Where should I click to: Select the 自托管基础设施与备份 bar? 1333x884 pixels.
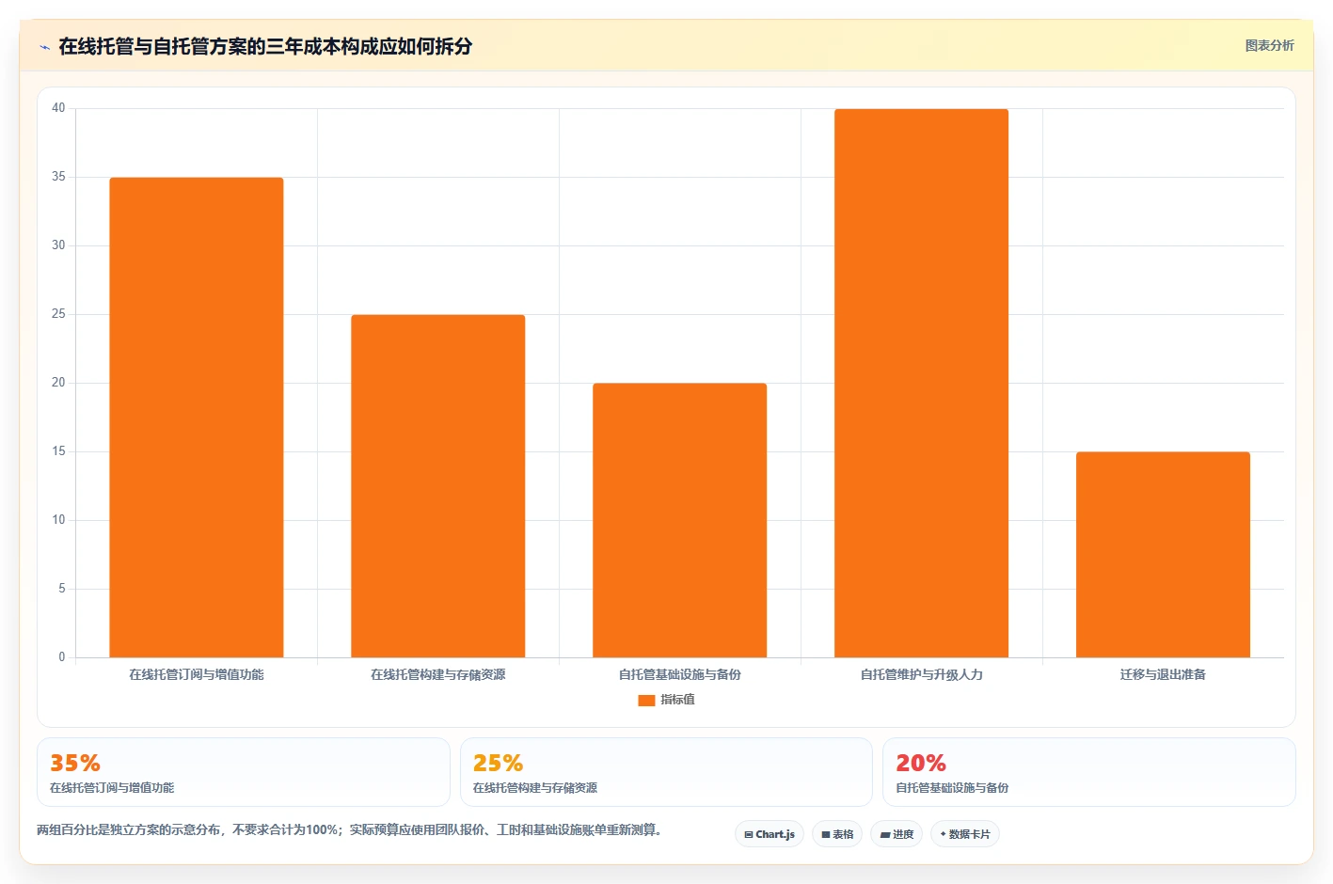click(x=680, y=520)
